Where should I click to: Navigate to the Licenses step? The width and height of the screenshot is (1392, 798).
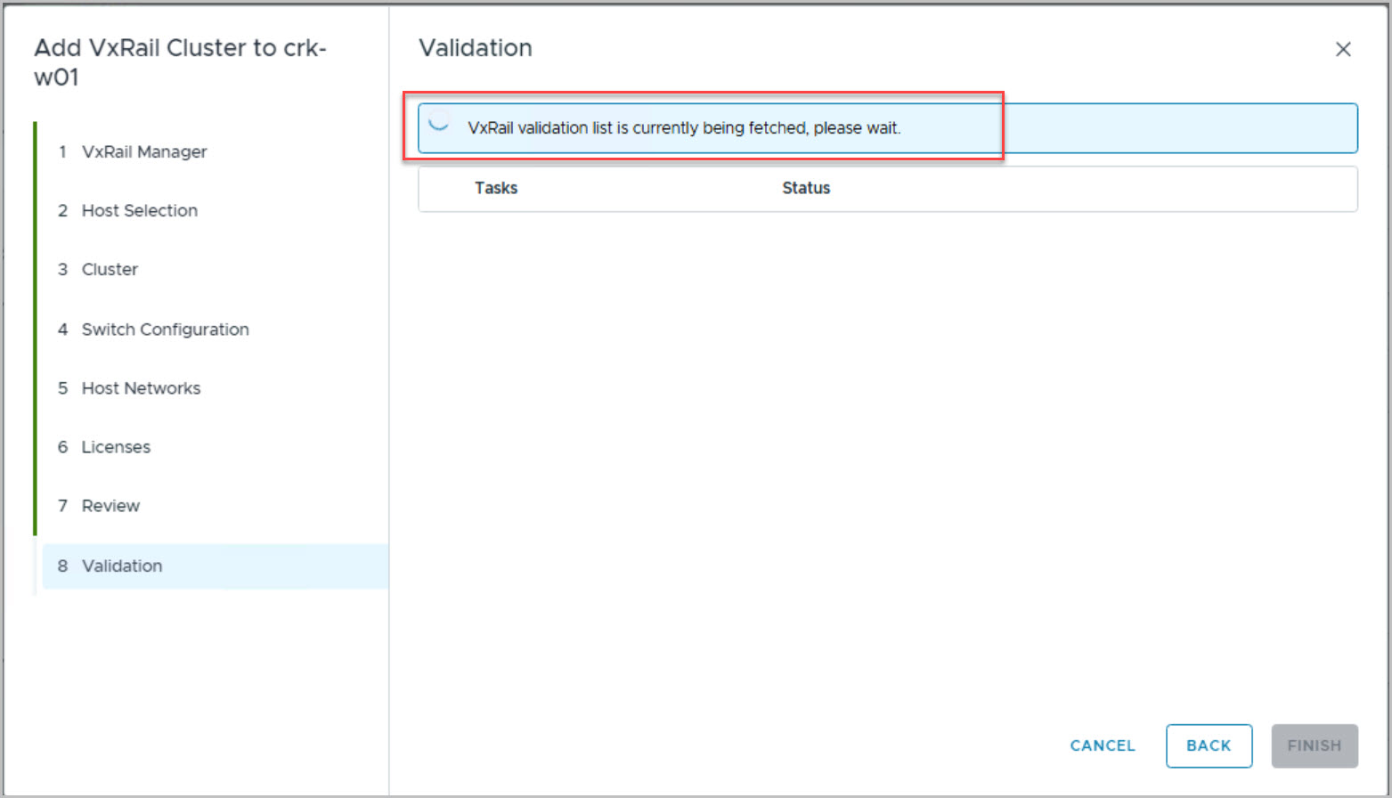pos(116,447)
